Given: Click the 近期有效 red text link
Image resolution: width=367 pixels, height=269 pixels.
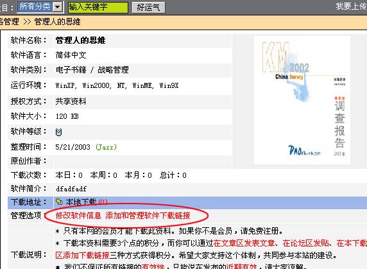Looking at the screenshot, I should [241, 266].
